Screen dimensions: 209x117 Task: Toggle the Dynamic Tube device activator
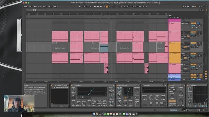coord(117,85)
